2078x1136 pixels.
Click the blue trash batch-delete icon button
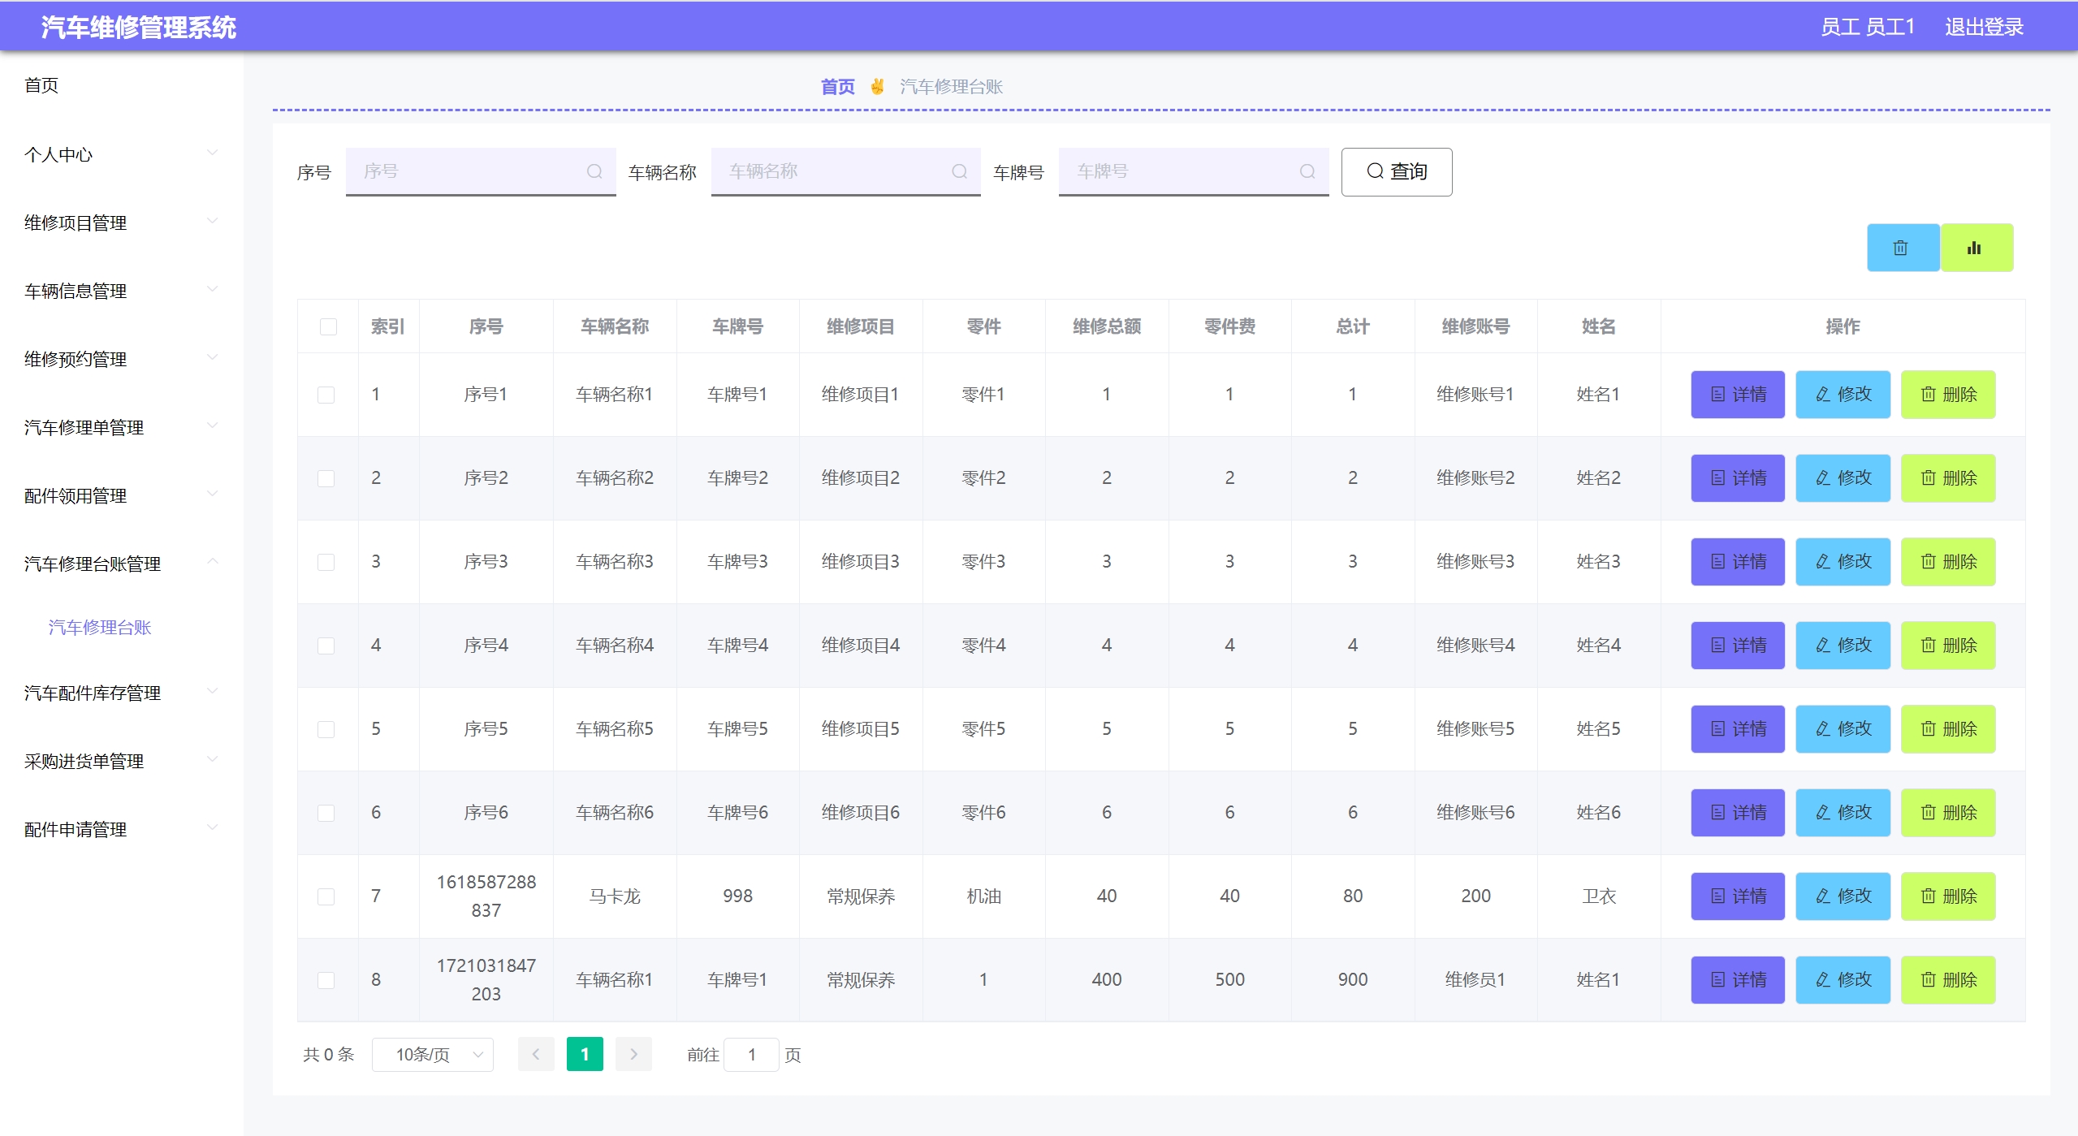(1902, 248)
